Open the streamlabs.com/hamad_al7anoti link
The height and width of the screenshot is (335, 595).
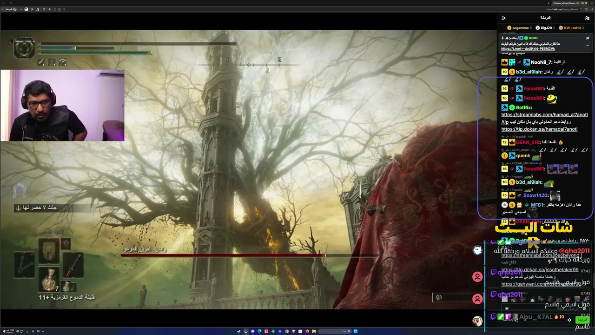[544, 115]
